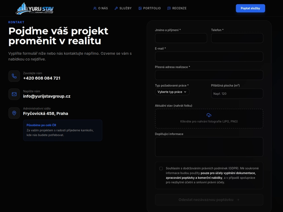The width and height of the screenshot is (283, 212).
Task: Click the Poptat služby button
Action: point(250,8)
